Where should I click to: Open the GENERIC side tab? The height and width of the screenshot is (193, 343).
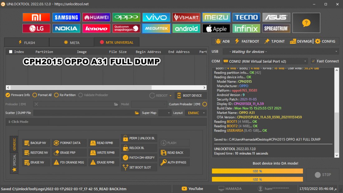point(14,144)
